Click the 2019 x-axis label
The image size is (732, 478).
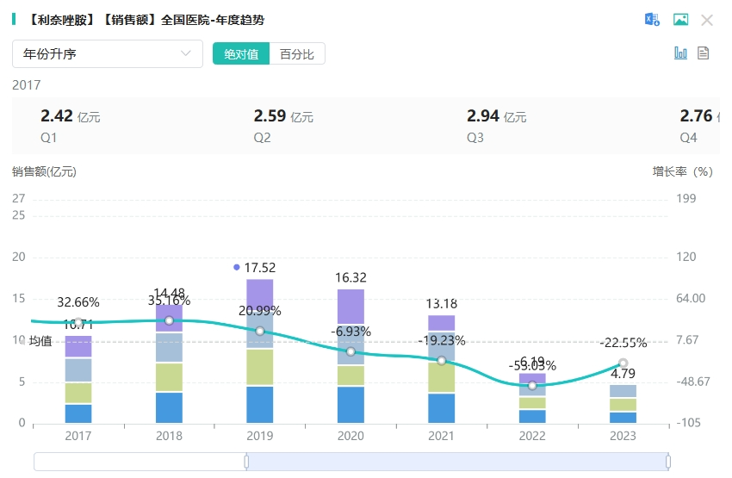[260, 436]
